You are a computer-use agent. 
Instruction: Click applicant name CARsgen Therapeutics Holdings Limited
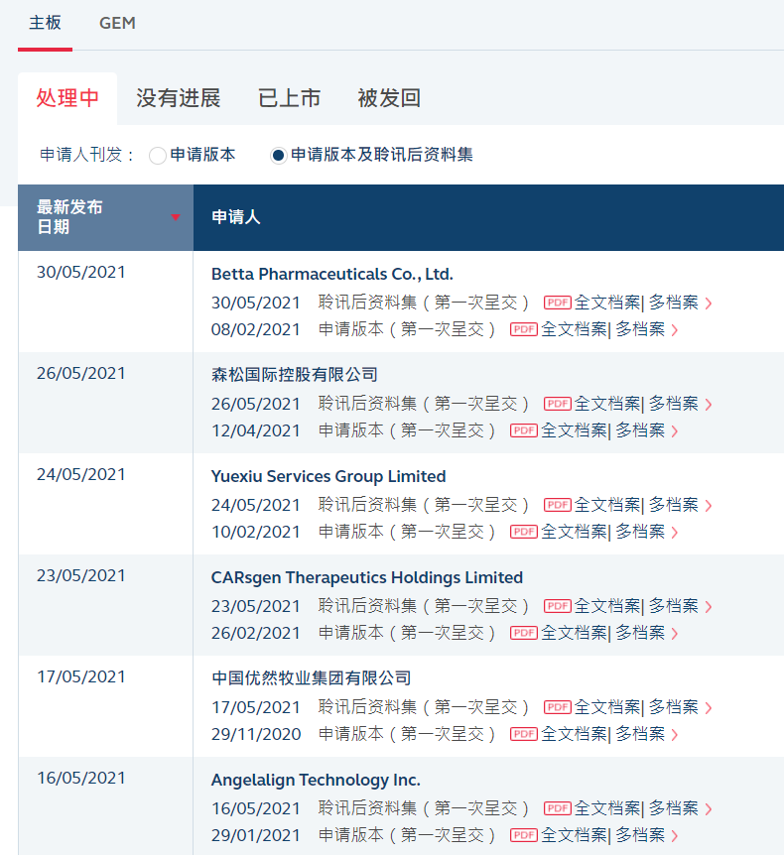coord(367,577)
